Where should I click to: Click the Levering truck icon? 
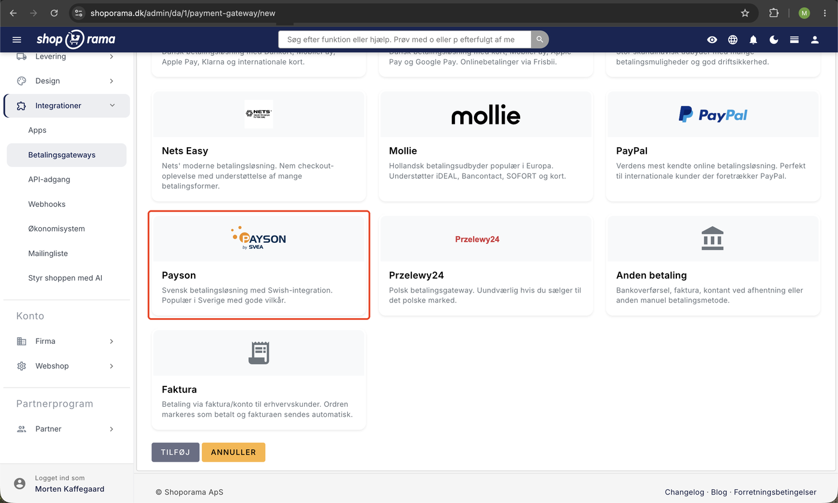(x=22, y=56)
